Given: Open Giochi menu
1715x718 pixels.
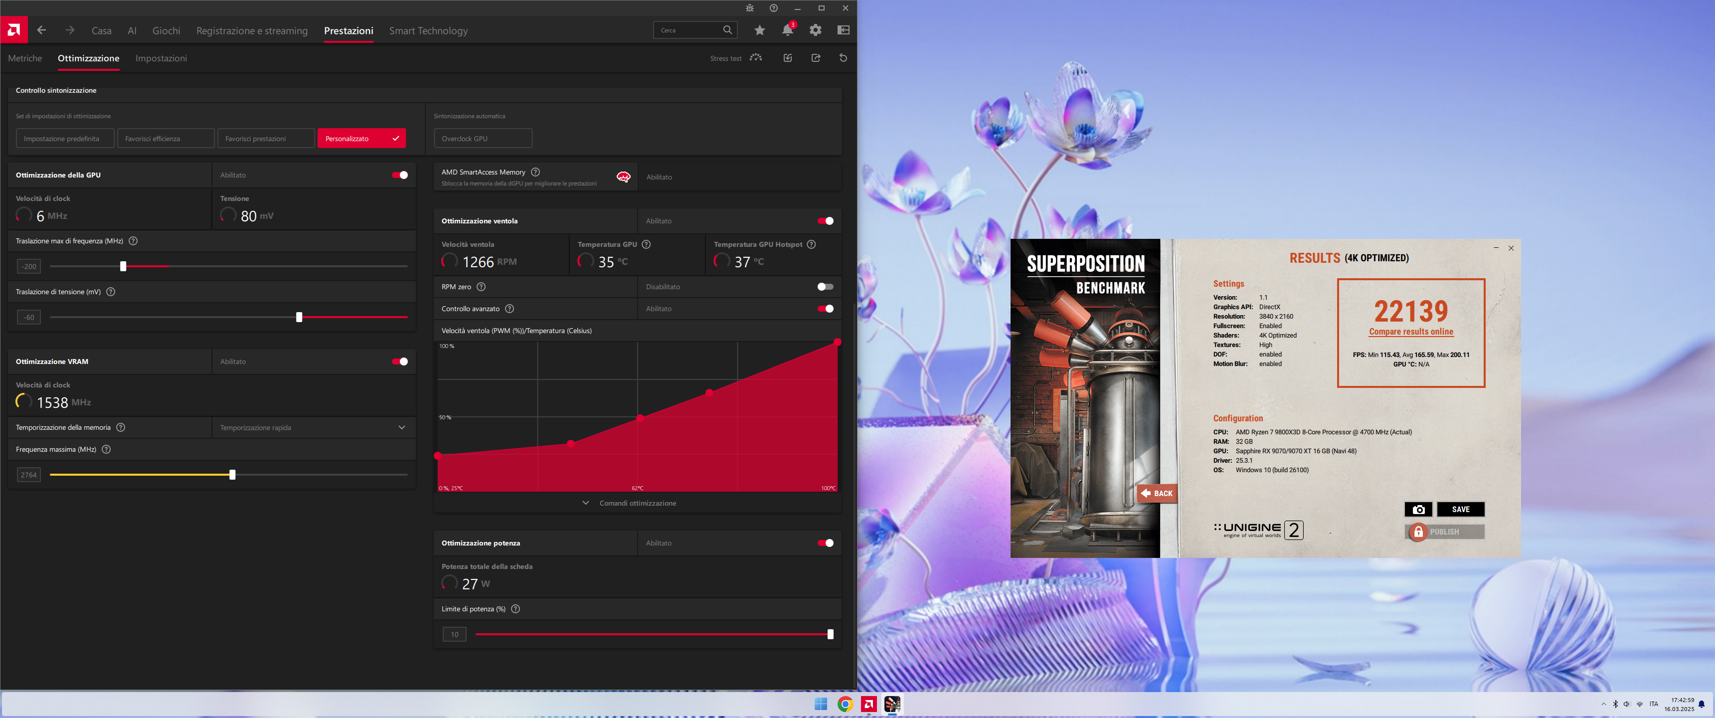Looking at the screenshot, I should point(167,30).
